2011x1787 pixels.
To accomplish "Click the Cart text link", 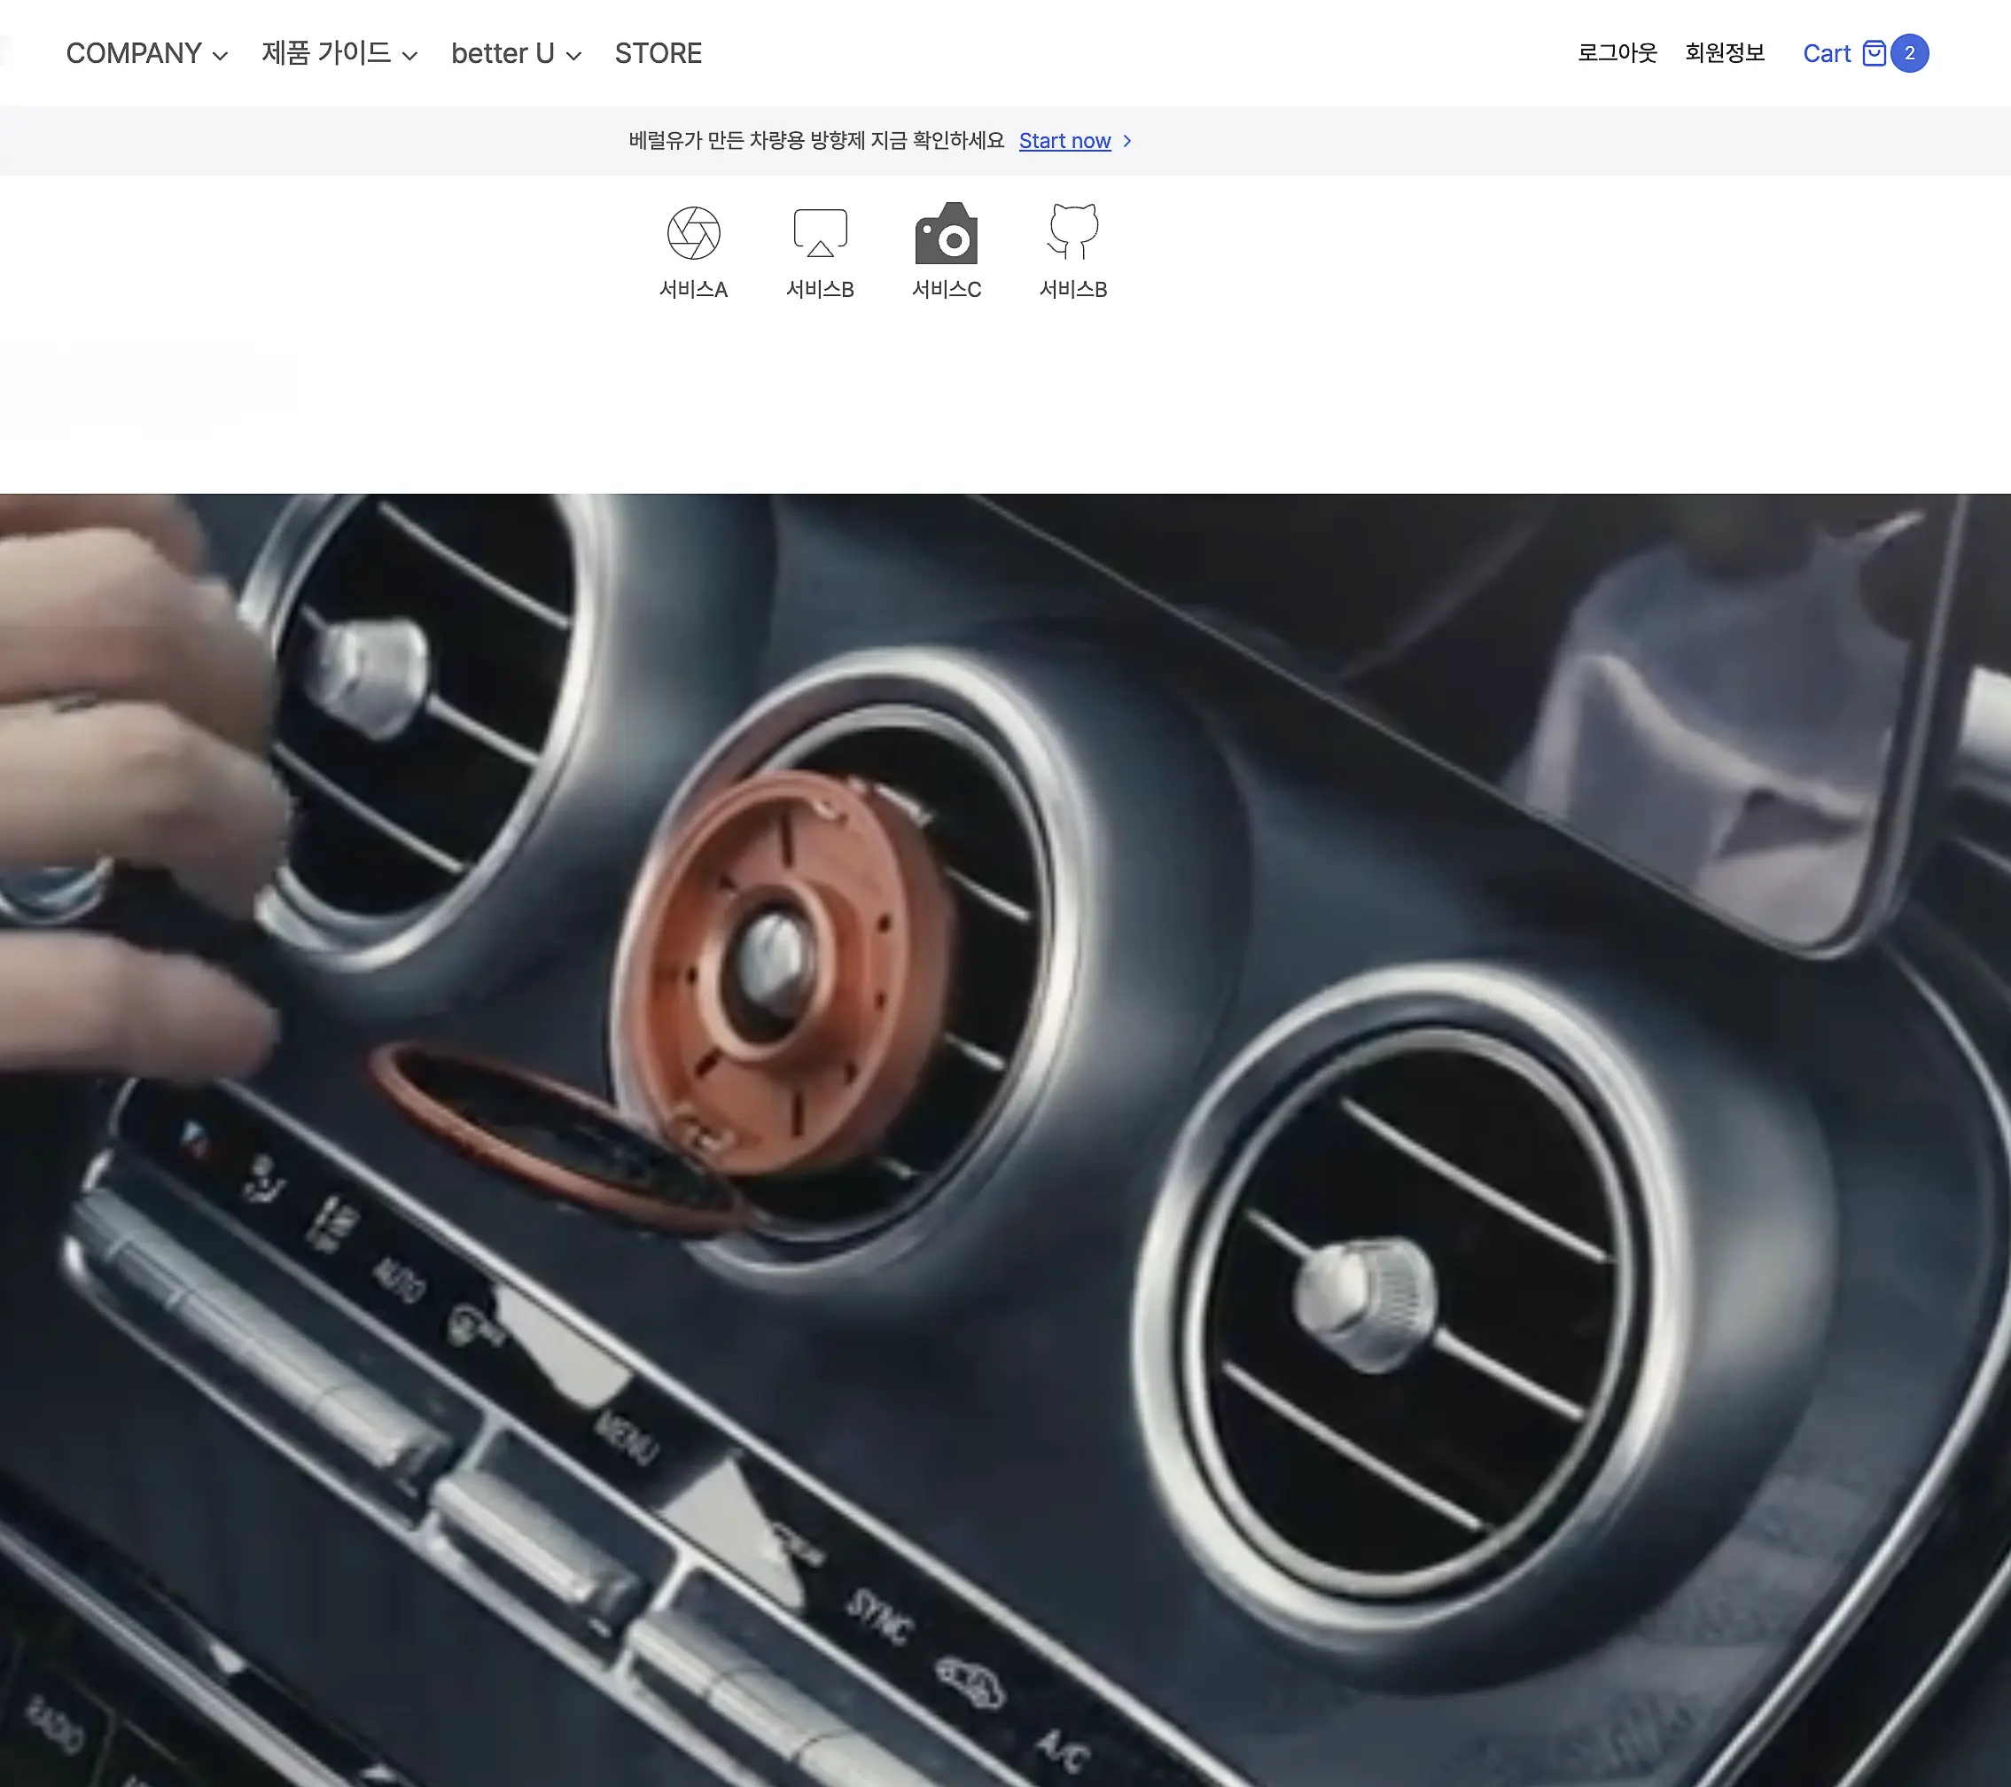I will pos(1826,53).
